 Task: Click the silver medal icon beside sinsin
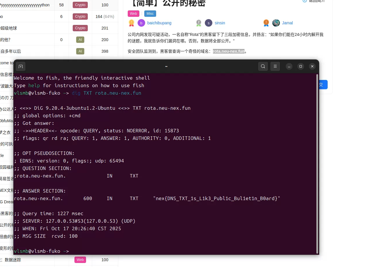click(198, 23)
